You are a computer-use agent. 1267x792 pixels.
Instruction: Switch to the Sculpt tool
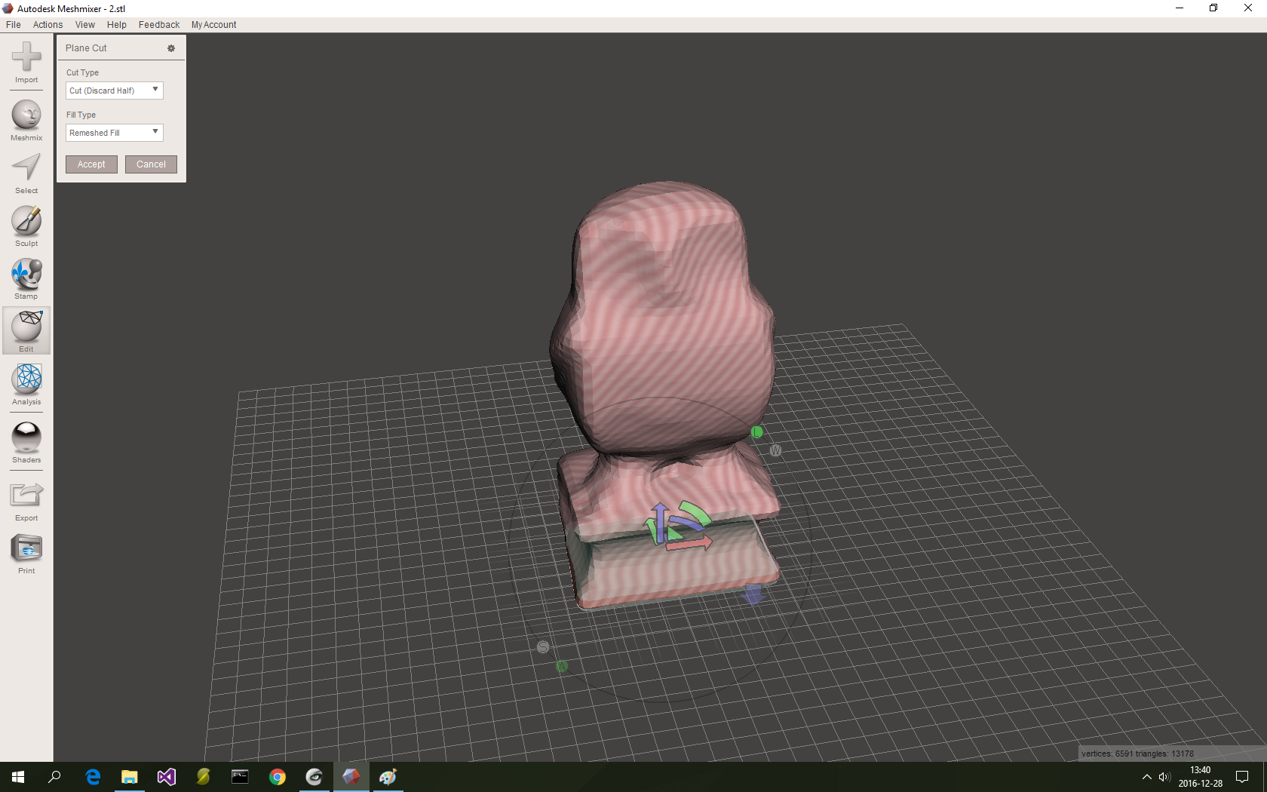pyautogui.click(x=26, y=224)
